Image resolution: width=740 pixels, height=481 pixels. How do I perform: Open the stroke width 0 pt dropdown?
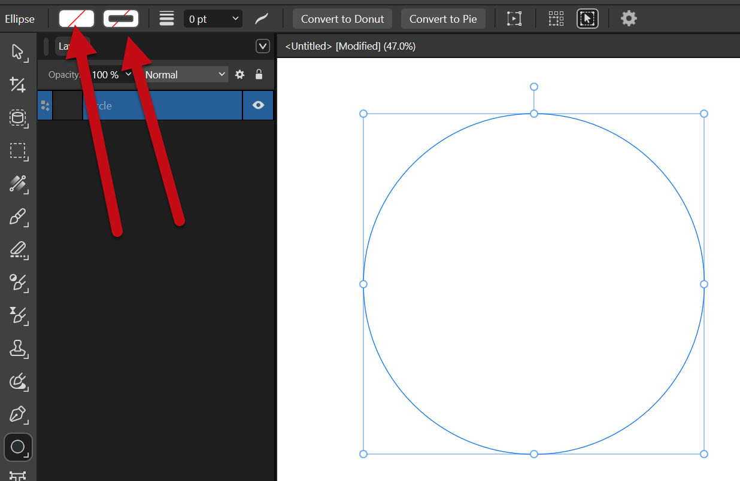(213, 19)
